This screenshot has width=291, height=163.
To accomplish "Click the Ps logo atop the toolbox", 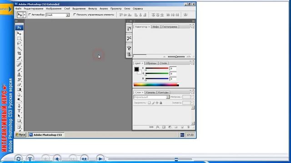I will tap(19, 28).
